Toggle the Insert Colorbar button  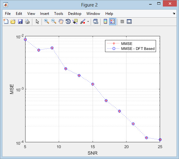(105, 21)
